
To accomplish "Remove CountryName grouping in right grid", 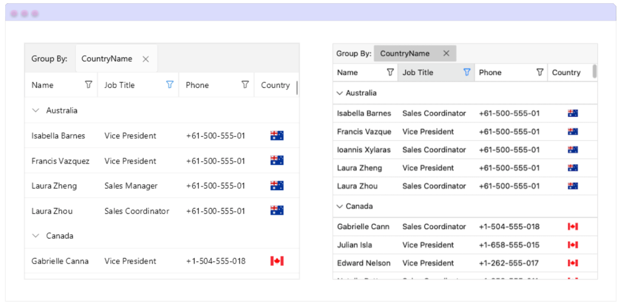I will tap(446, 53).
